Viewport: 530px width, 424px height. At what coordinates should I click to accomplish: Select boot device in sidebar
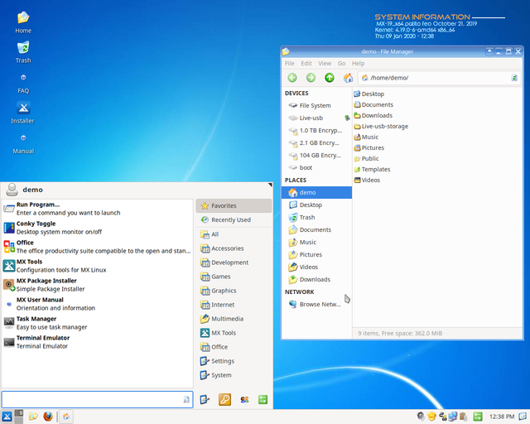(x=316, y=168)
